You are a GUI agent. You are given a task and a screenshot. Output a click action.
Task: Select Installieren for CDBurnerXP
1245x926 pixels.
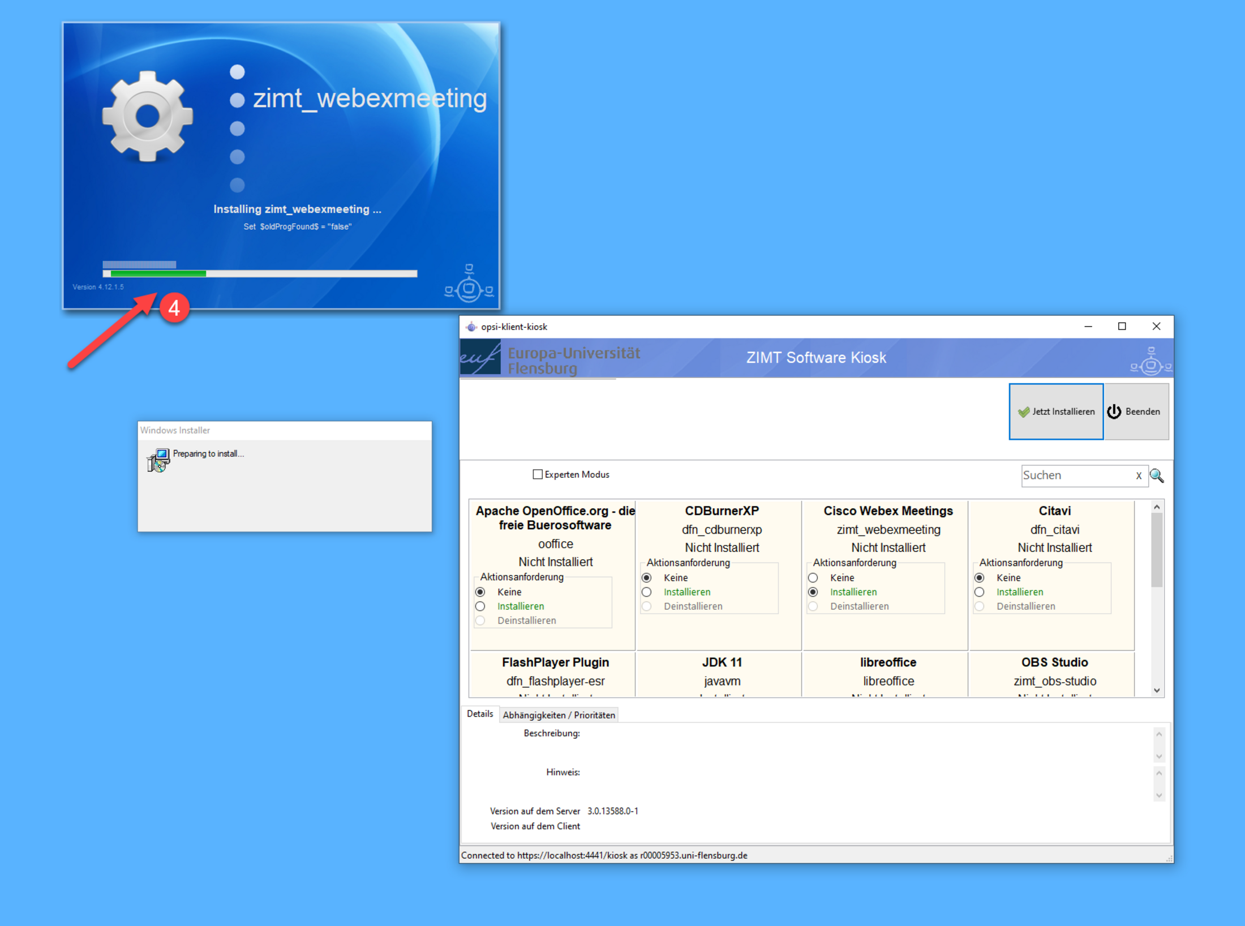[647, 592]
